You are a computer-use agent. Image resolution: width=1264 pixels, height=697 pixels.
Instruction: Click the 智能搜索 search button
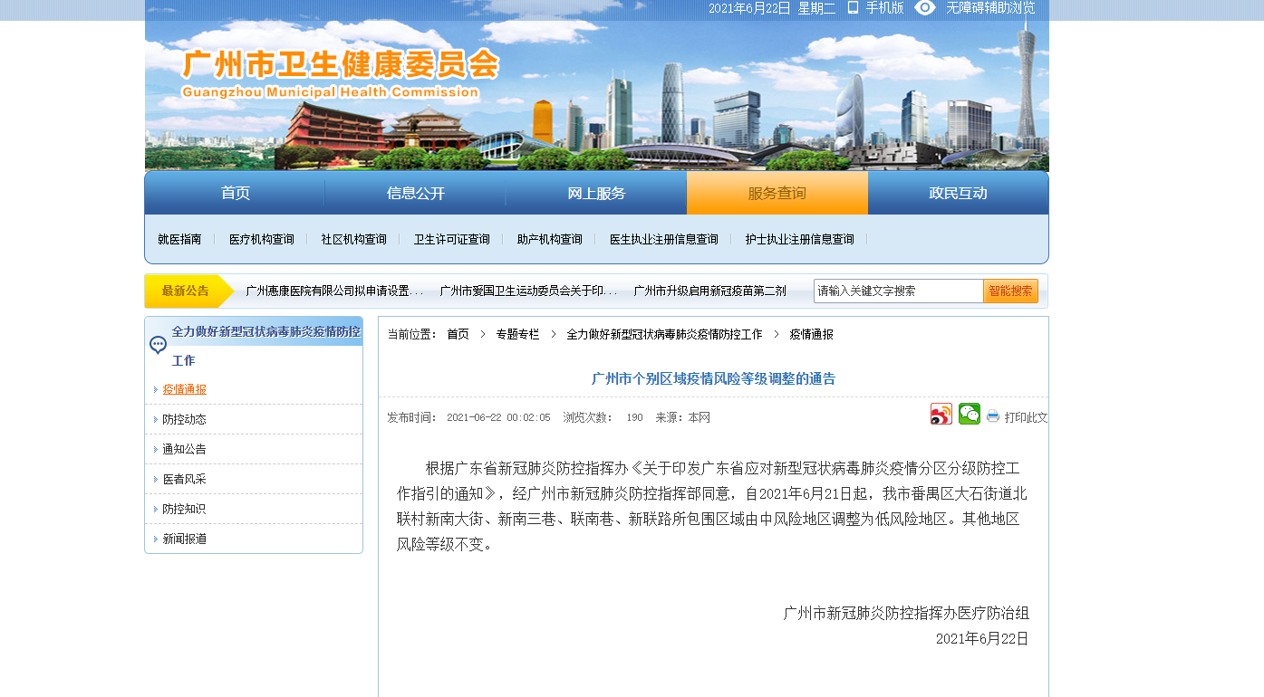point(1010,291)
